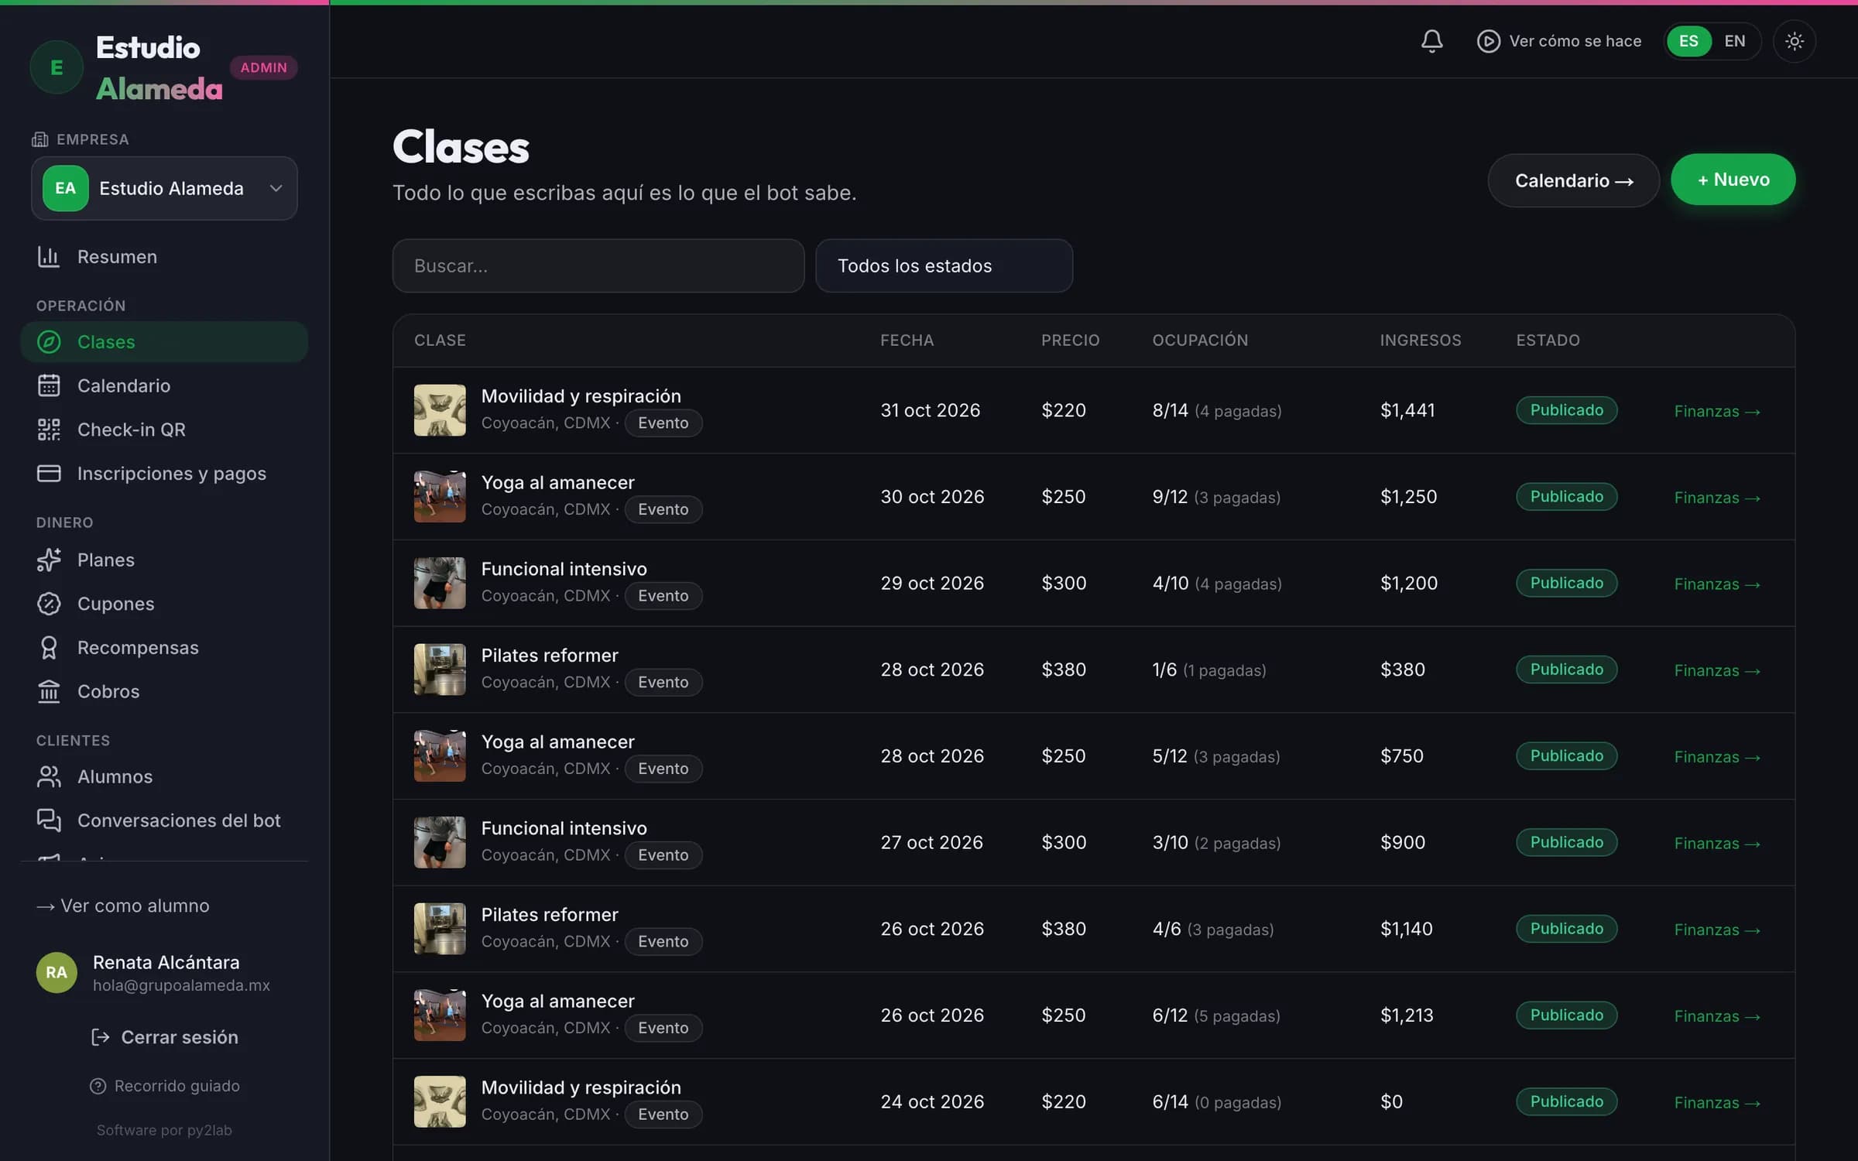Open the notifications bell
Screen dimensions: 1858x1161
tap(1431, 41)
